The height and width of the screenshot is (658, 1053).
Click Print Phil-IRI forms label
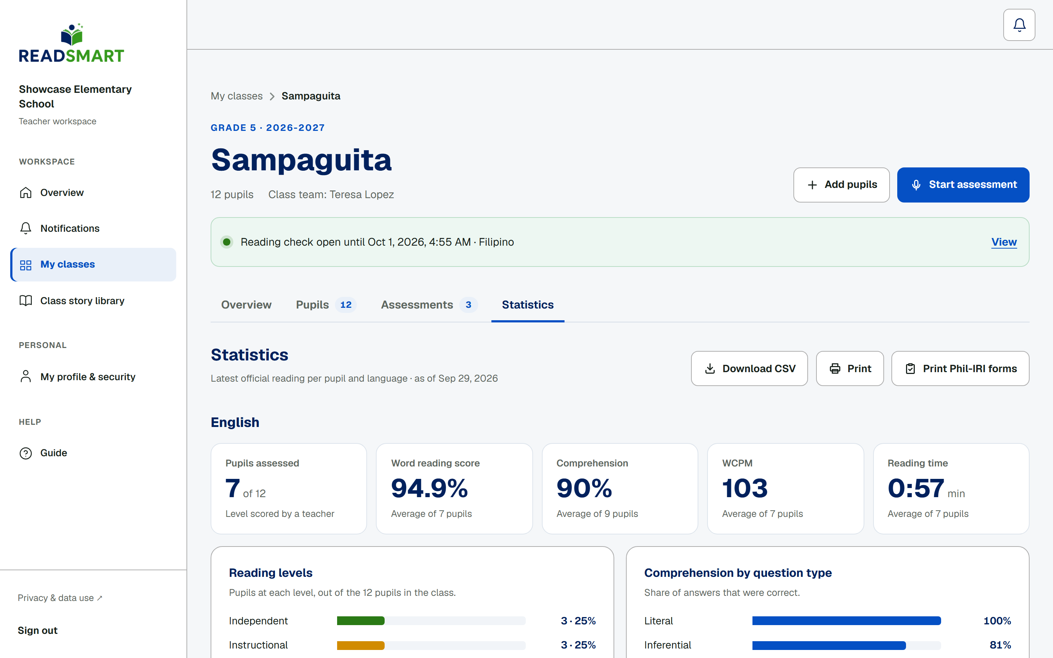[x=970, y=368]
